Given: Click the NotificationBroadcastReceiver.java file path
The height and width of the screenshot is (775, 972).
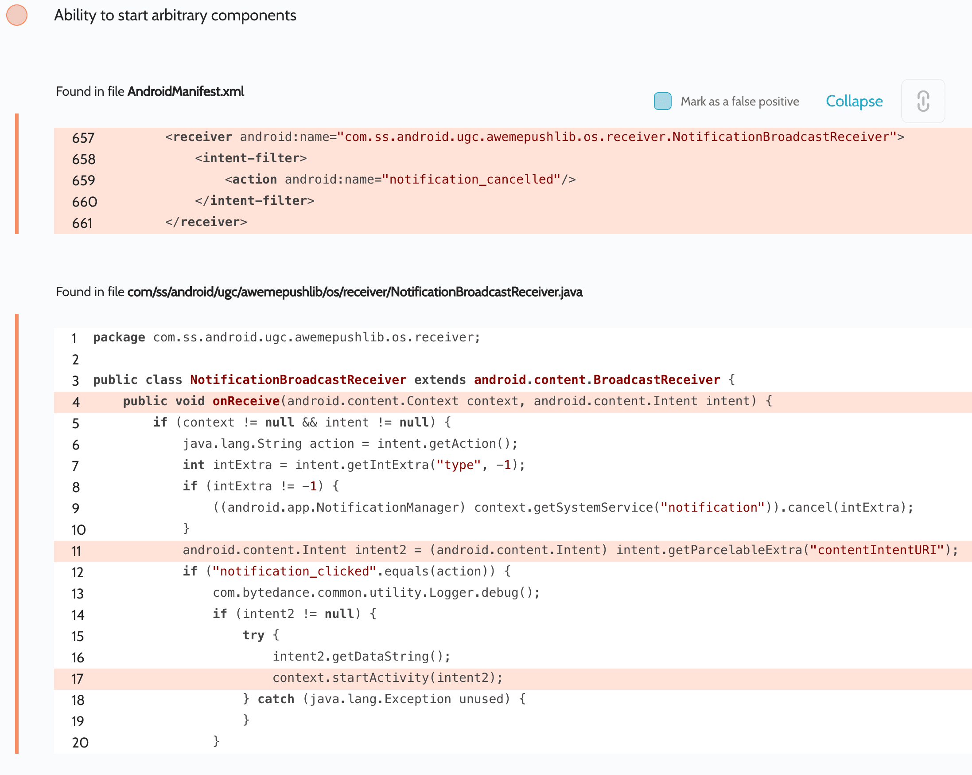Looking at the screenshot, I should pyautogui.click(x=355, y=292).
